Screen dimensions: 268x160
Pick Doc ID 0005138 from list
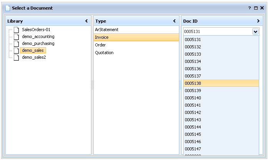pyautogui.click(x=193, y=83)
